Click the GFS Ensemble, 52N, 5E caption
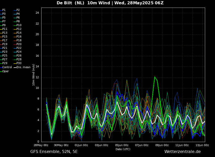This screenshot has width=215, height=157. (54, 152)
